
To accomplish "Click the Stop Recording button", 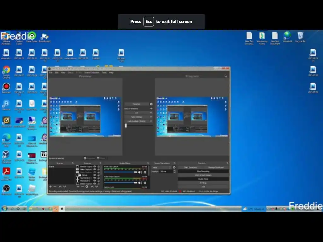I will pyautogui.click(x=203, y=171).
